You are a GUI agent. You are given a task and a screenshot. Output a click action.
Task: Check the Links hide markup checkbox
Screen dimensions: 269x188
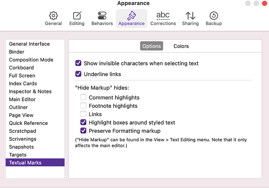(x=83, y=114)
